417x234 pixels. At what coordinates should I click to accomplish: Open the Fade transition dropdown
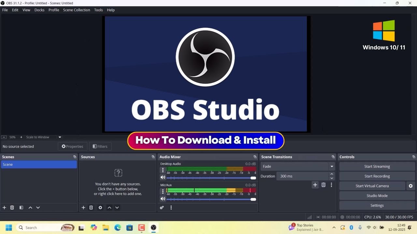(x=298, y=166)
